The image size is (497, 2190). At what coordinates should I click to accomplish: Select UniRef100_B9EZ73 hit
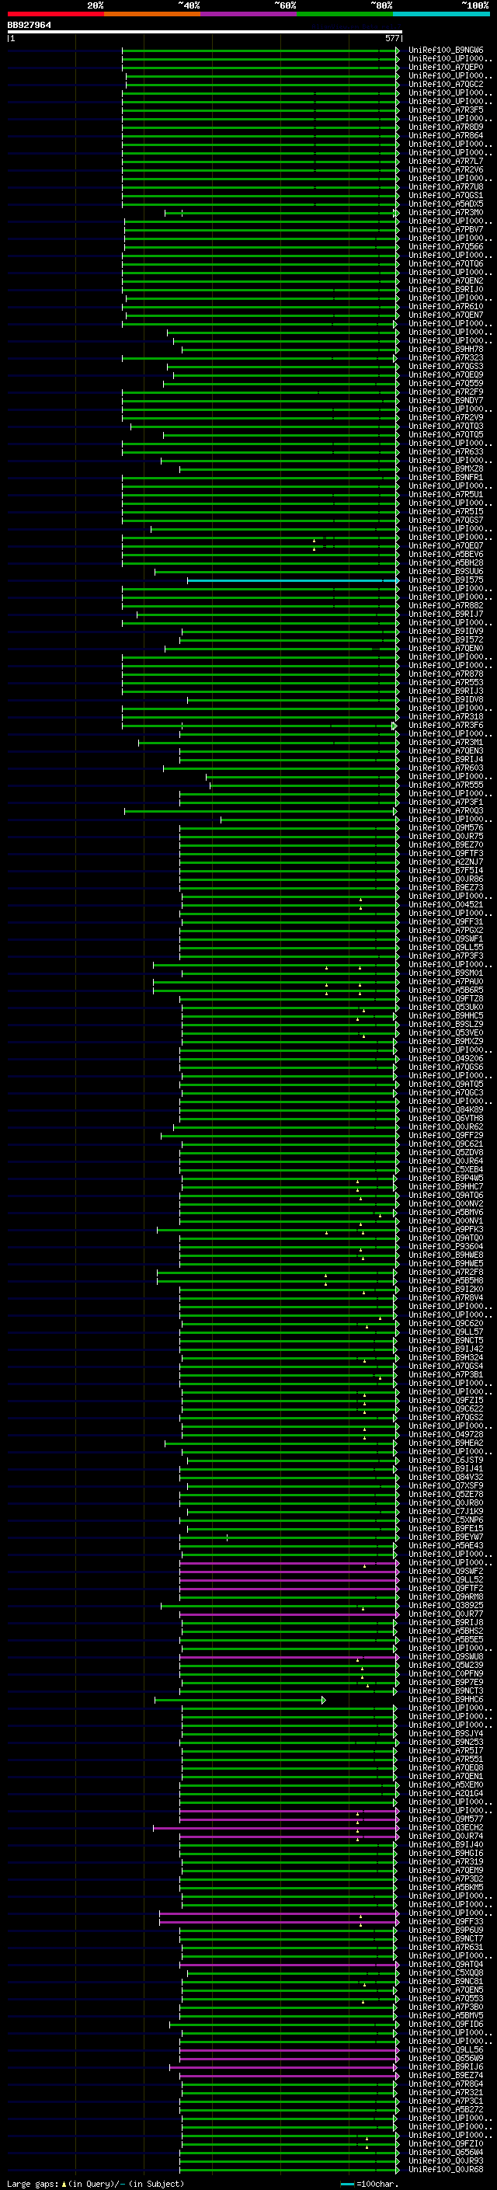446,887
